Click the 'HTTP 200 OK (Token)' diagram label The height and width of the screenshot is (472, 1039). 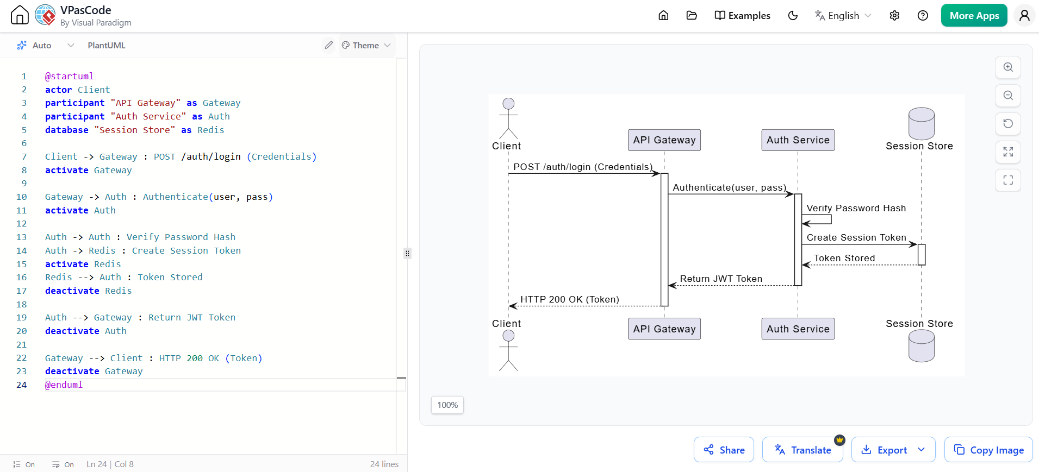tap(570, 299)
